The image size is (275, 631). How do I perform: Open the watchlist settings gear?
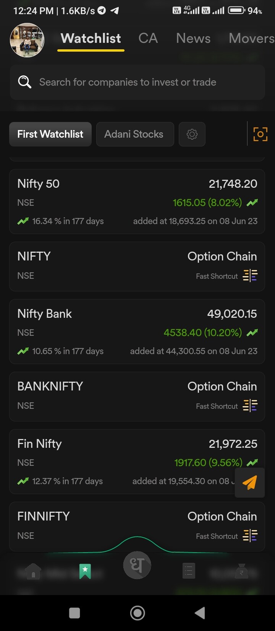coord(192,134)
